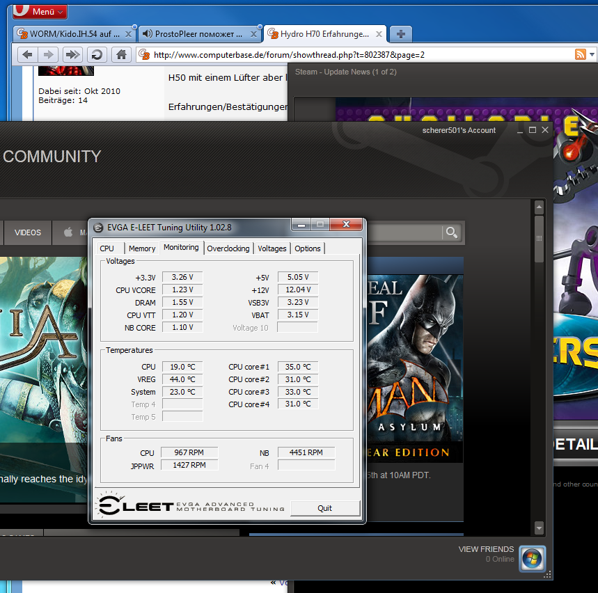
Task: Select the Monitoring tab in E-LEET
Action: pos(181,247)
